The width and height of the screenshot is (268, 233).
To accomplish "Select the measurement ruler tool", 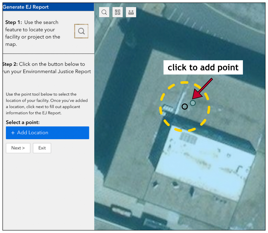I will point(131,12).
